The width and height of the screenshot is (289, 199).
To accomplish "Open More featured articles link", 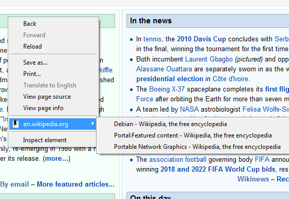I will [75, 184].
